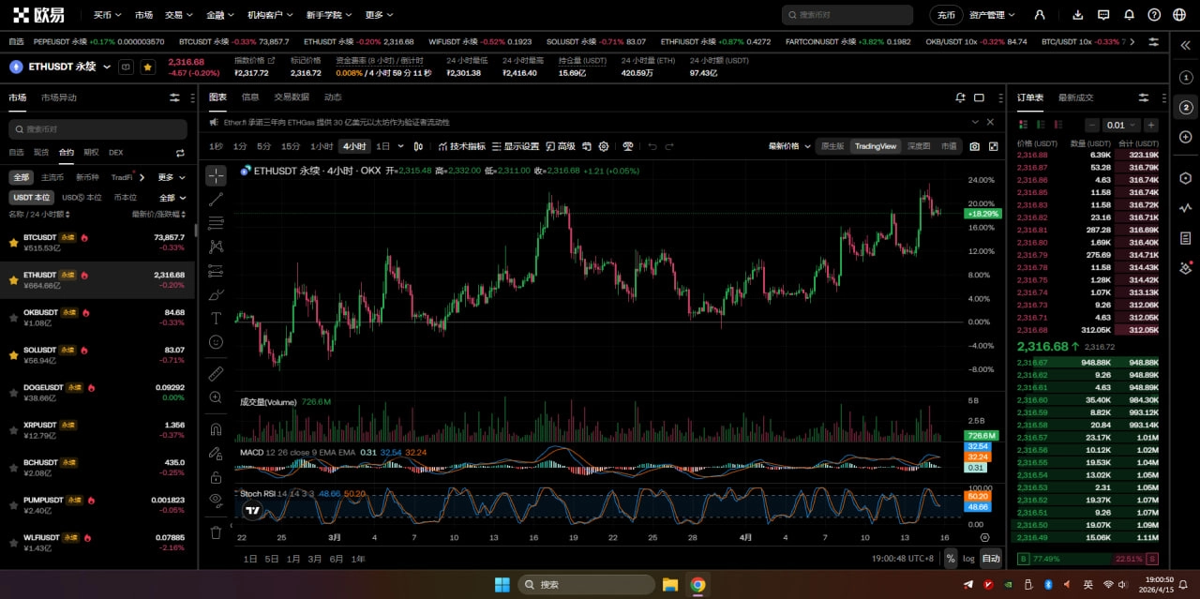Image resolution: width=1200 pixels, height=599 pixels.
Task: Toggle the percent scale on the chart
Action: [x=951, y=558]
